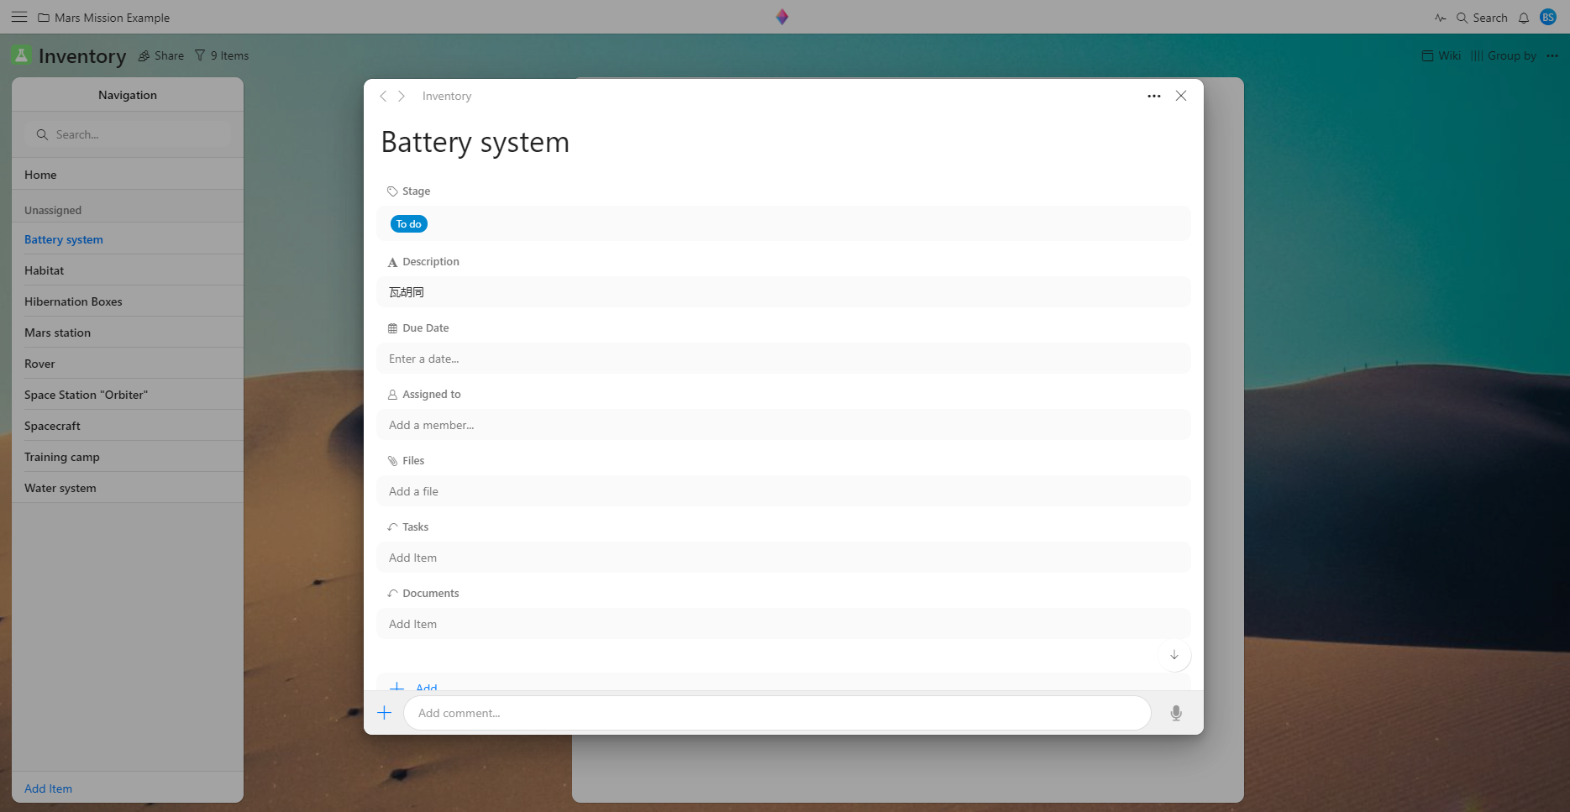Select the To do stage tag

409,224
